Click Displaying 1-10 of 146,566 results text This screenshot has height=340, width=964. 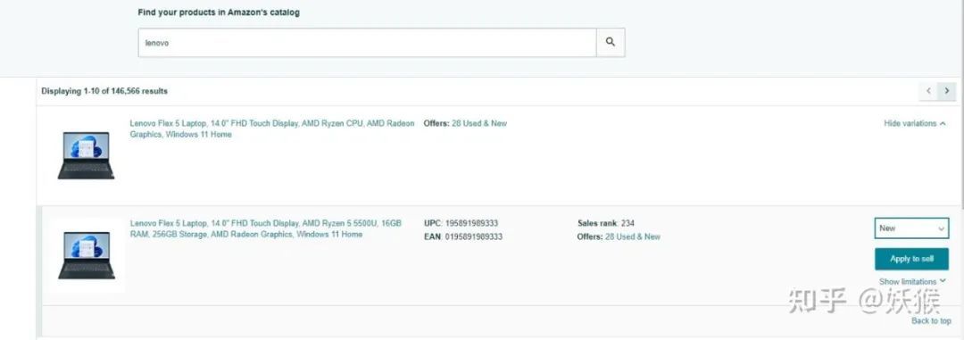click(x=104, y=91)
